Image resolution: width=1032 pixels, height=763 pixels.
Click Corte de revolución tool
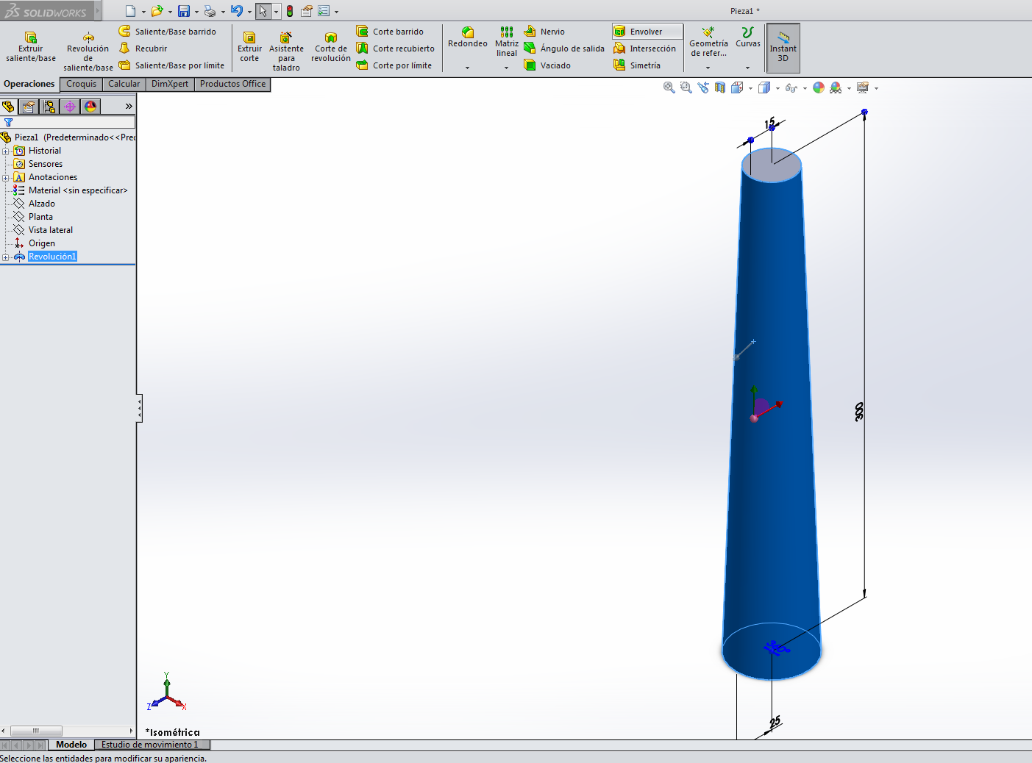click(x=331, y=47)
